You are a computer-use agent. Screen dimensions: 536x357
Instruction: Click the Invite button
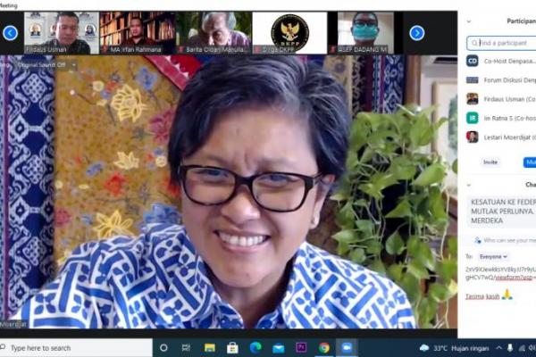(x=490, y=162)
